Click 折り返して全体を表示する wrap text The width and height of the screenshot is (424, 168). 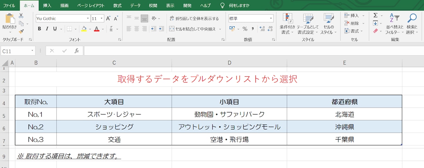tap(194, 18)
